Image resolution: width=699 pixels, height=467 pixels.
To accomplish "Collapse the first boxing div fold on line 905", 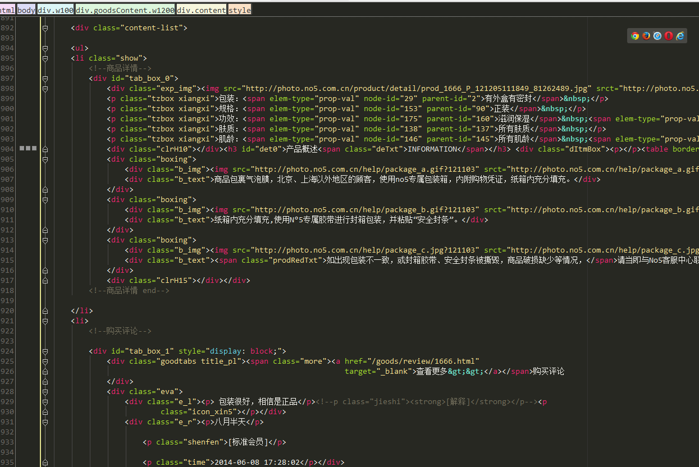I will click(45, 159).
